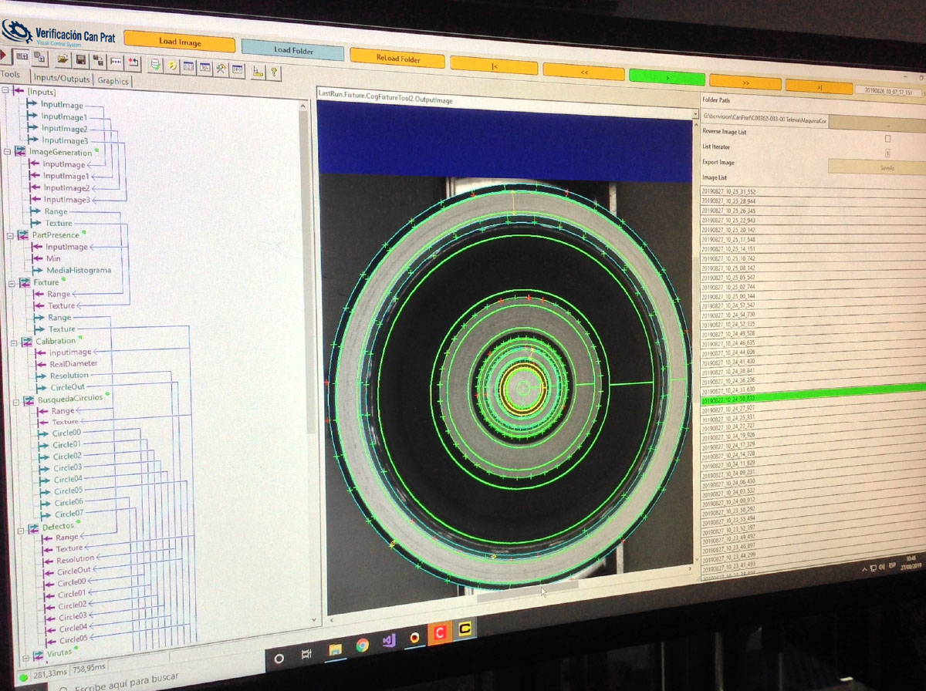Click the Calibration tool block icon
This screenshot has height=691, width=926.
pyautogui.click(x=26, y=341)
